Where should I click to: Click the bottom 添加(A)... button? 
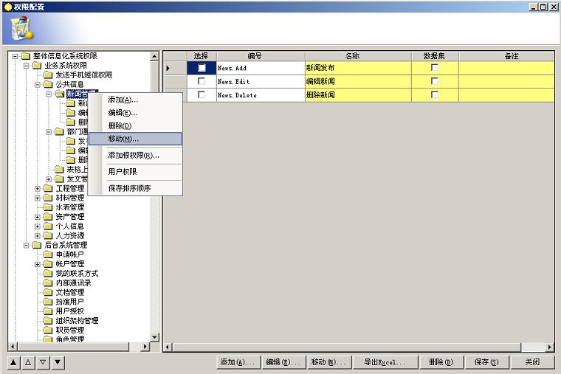(238, 362)
